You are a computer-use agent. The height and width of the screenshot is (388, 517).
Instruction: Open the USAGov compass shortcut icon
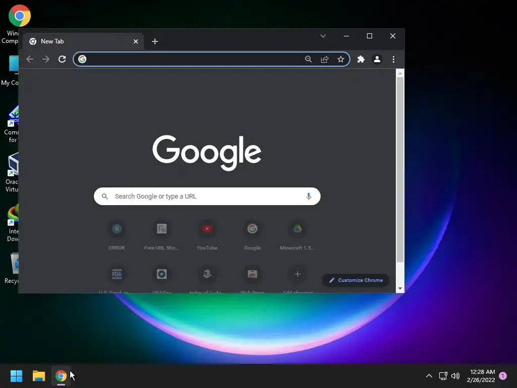(x=162, y=274)
